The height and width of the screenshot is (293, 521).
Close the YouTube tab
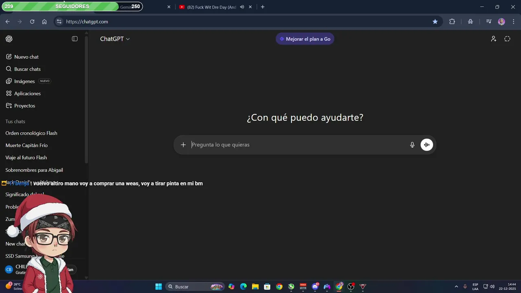tap(250, 7)
